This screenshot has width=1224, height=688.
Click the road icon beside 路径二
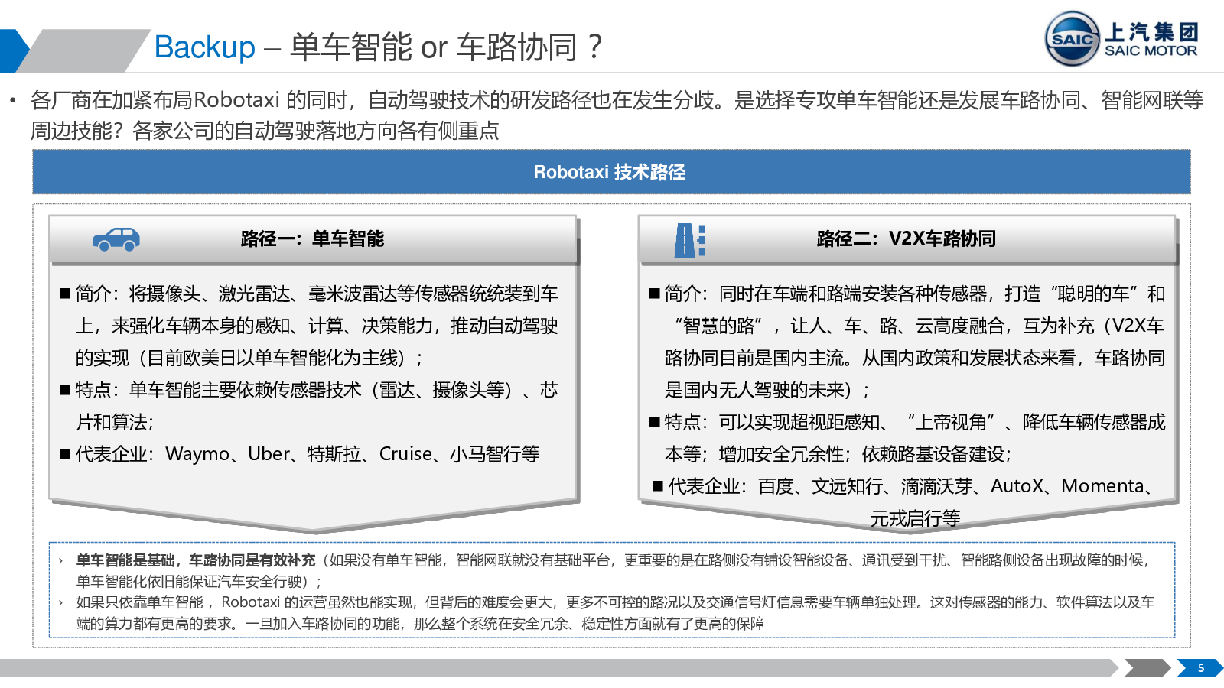(689, 240)
